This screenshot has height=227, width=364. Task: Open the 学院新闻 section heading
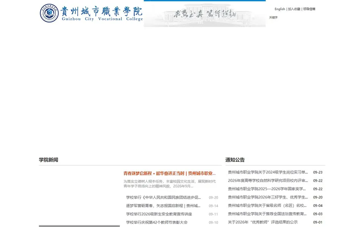[x=49, y=160]
